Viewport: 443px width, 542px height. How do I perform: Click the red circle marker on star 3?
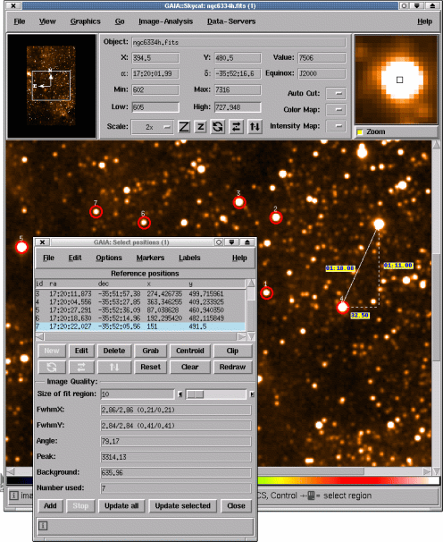(x=239, y=202)
